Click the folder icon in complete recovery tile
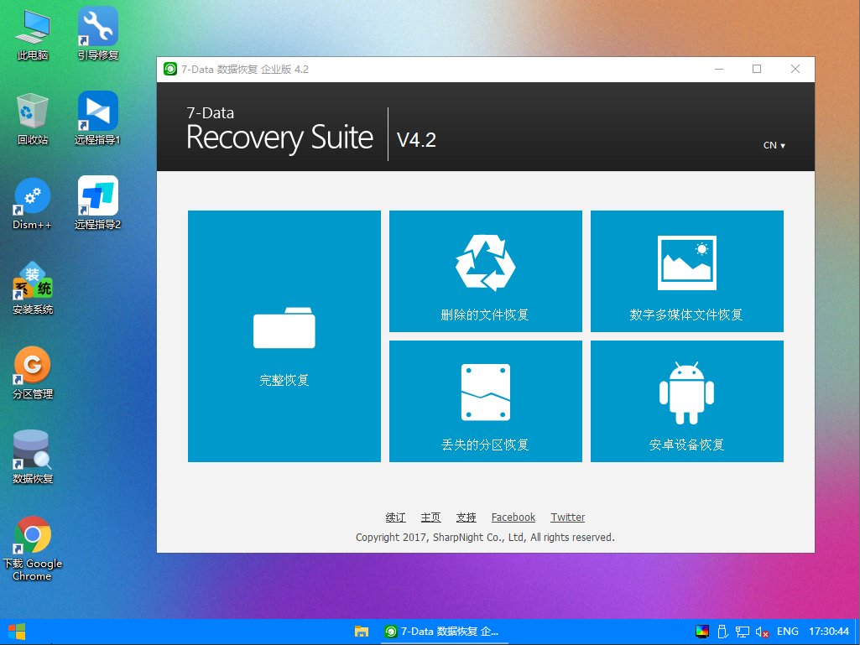This screenshot has height=645, width=860. [x=284, y=328]
